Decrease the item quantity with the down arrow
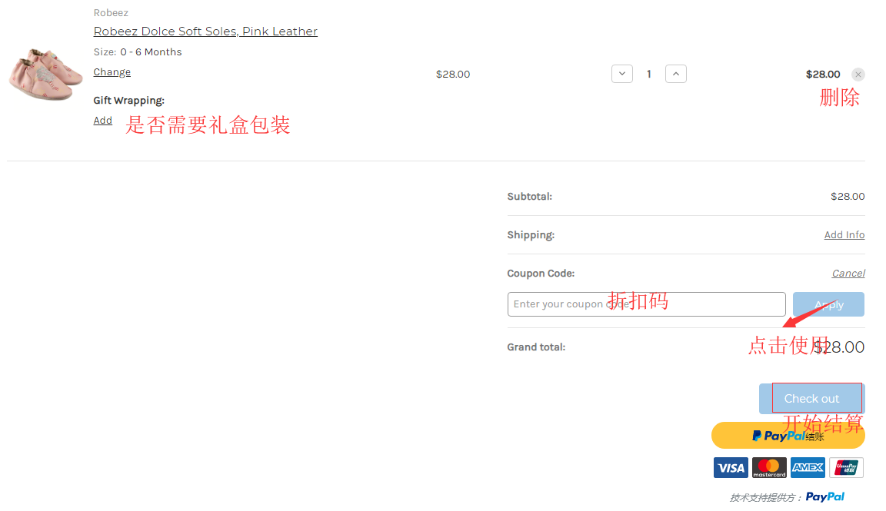Screen dimensions: 886x511 pyautogui.click(x=621, y=74)
